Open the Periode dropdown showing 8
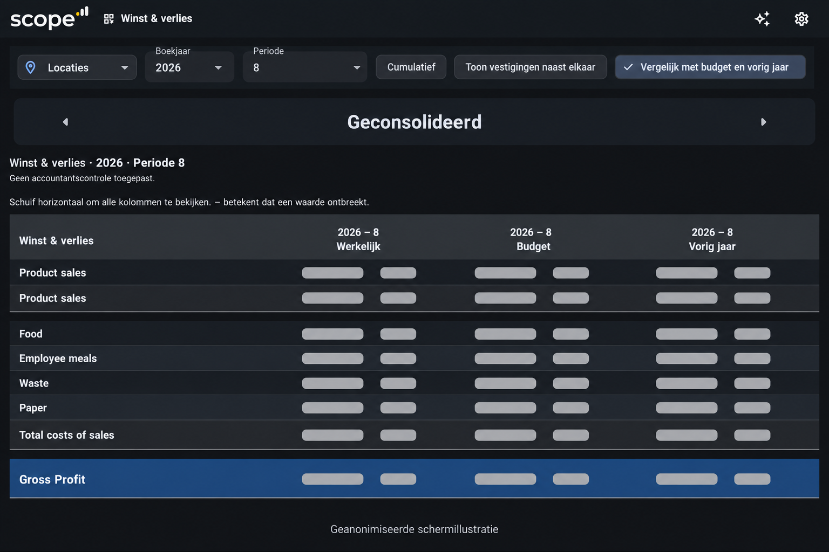The height and width of the screenshot is (552, 829). [305, 67]
